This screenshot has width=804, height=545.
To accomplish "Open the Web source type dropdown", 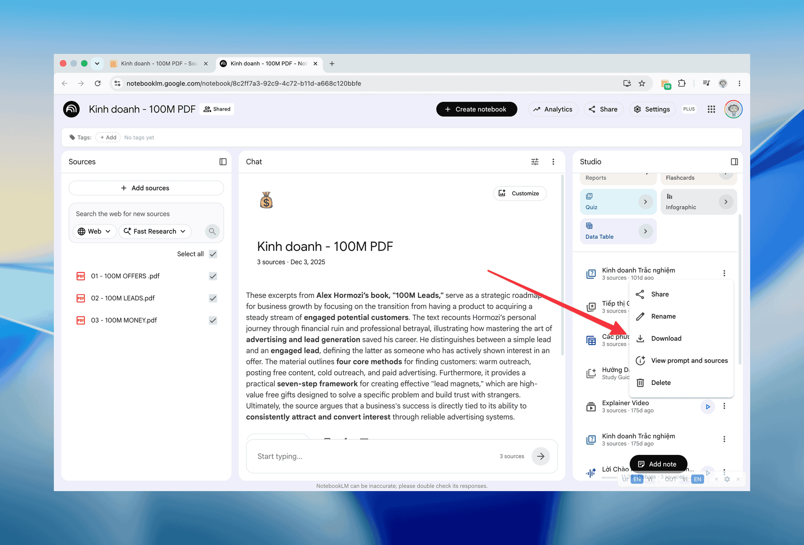I will (94, 231).
